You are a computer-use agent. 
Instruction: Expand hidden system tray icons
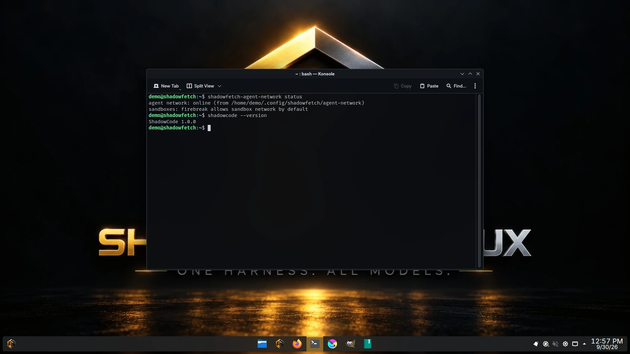click(x=584, y=344)
